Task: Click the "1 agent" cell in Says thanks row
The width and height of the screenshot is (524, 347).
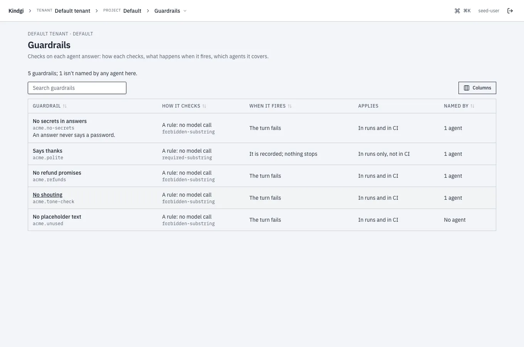Action: tap(453, 154)
